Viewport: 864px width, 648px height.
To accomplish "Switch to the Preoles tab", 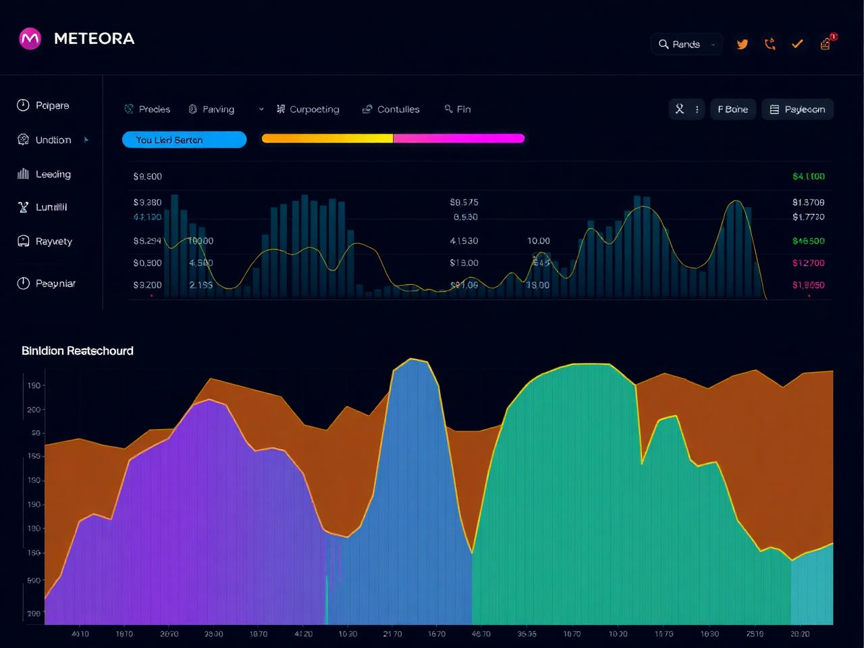I will click(147, 109).
